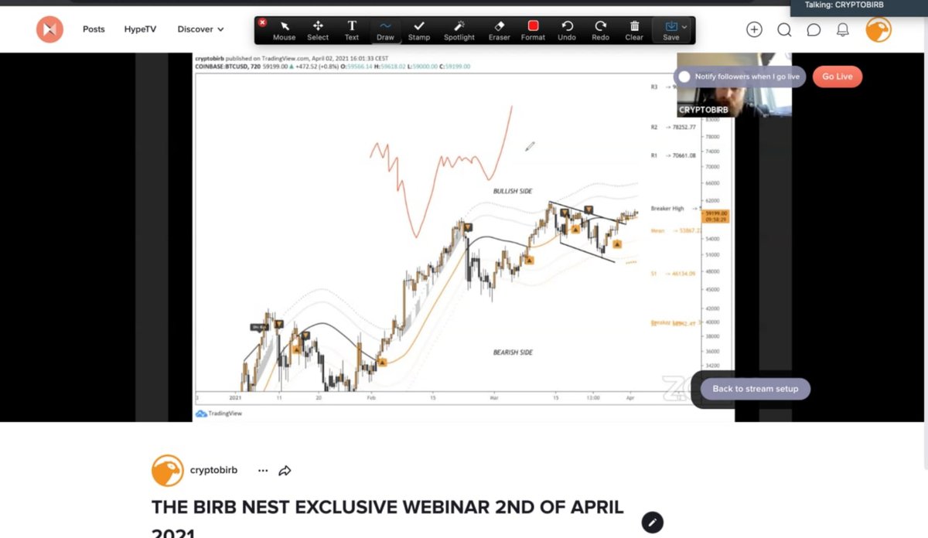Image resolution: width=928 pixels, height=538 pixels.
Task: Redo the annotation
Action: pyautogui.click(x=600, y=31)
